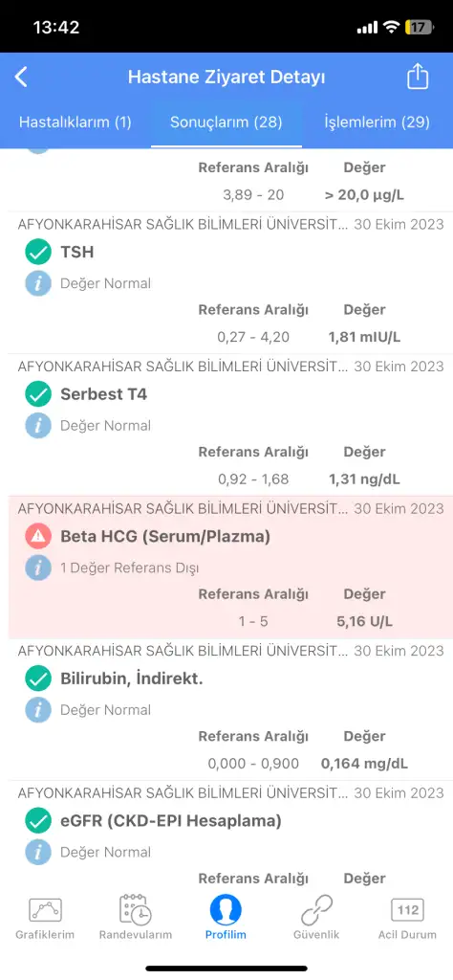Tap info icon under eGFR result
The height and width of the screenshot is (980, 453).
point(38,853)
